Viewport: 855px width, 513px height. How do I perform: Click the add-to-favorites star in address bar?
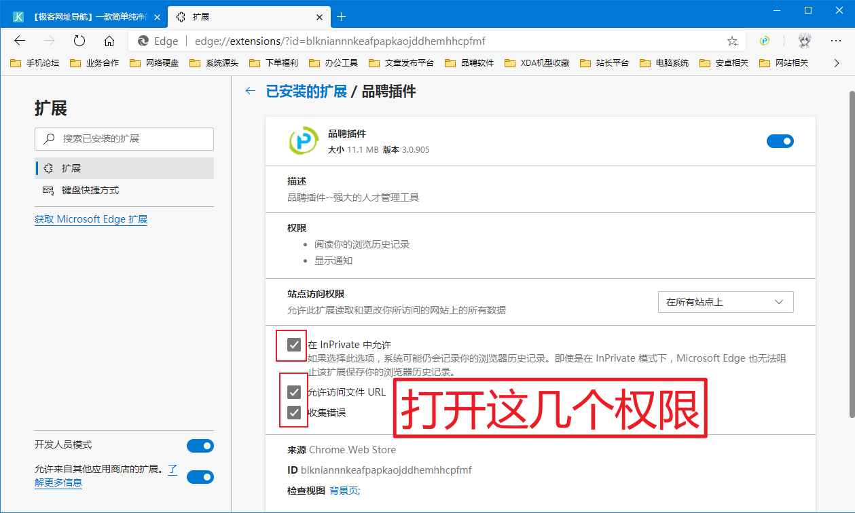(732, 41)
